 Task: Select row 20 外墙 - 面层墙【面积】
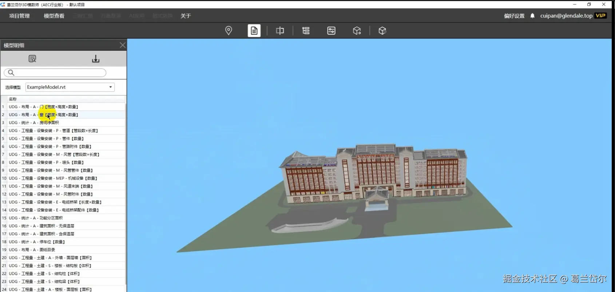coord(63,258)
